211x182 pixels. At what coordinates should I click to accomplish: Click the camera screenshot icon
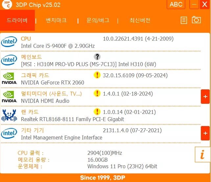(x=196, y=20)
